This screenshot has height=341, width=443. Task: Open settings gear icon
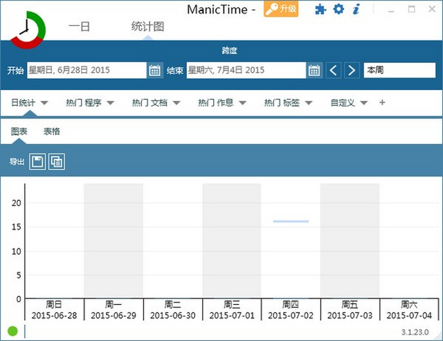tap(338, 10)
